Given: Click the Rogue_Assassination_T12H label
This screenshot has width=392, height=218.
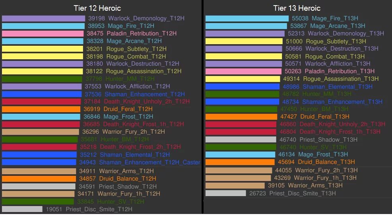Looking at the screenshot, I should point(144,71).
